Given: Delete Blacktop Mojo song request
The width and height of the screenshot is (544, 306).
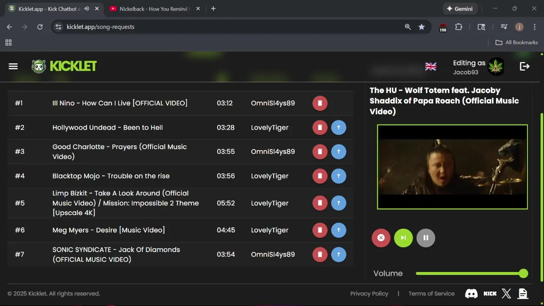Looking at the screenshot, I should click(320, 176).
